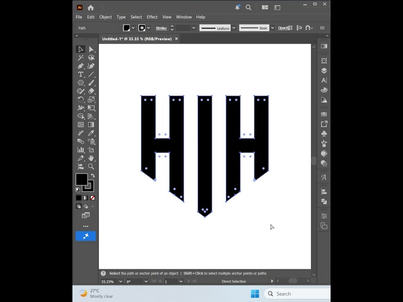
Task: Choose the Magic Wand tool
Action: 81,57
